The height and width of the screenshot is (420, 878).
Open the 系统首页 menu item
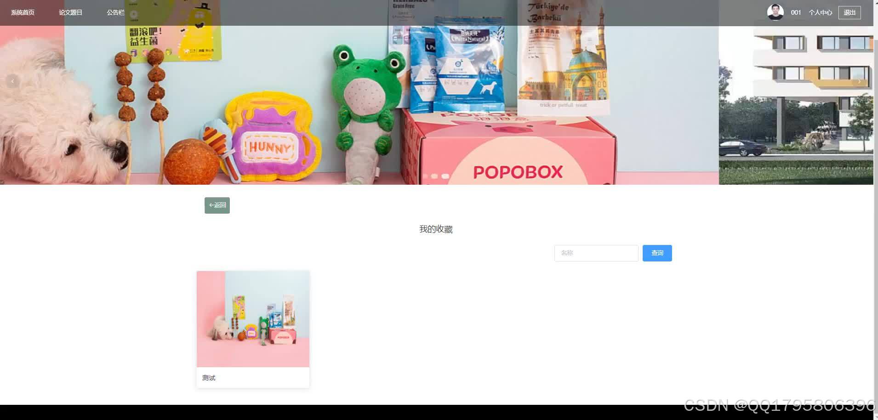[23, 12]
